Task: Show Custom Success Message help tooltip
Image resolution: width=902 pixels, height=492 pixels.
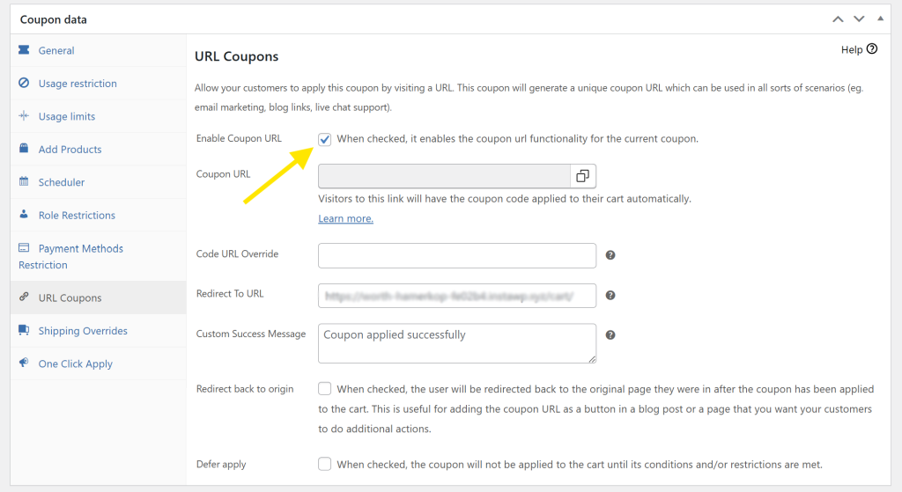Action: (610, 335)
